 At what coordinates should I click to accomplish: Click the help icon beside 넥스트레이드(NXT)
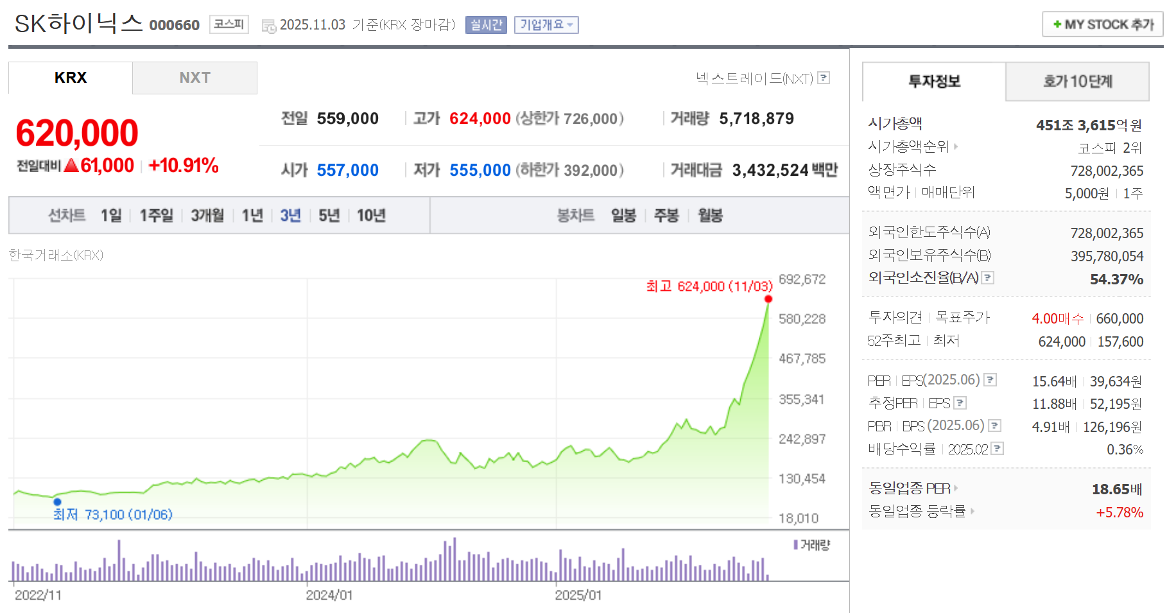click(x=824, y=78)
